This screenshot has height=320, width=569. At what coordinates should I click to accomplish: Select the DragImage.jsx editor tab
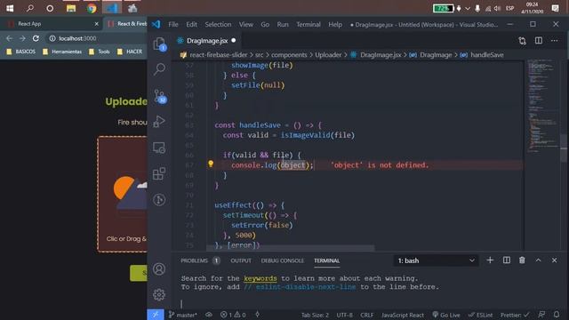pos(206,41)
